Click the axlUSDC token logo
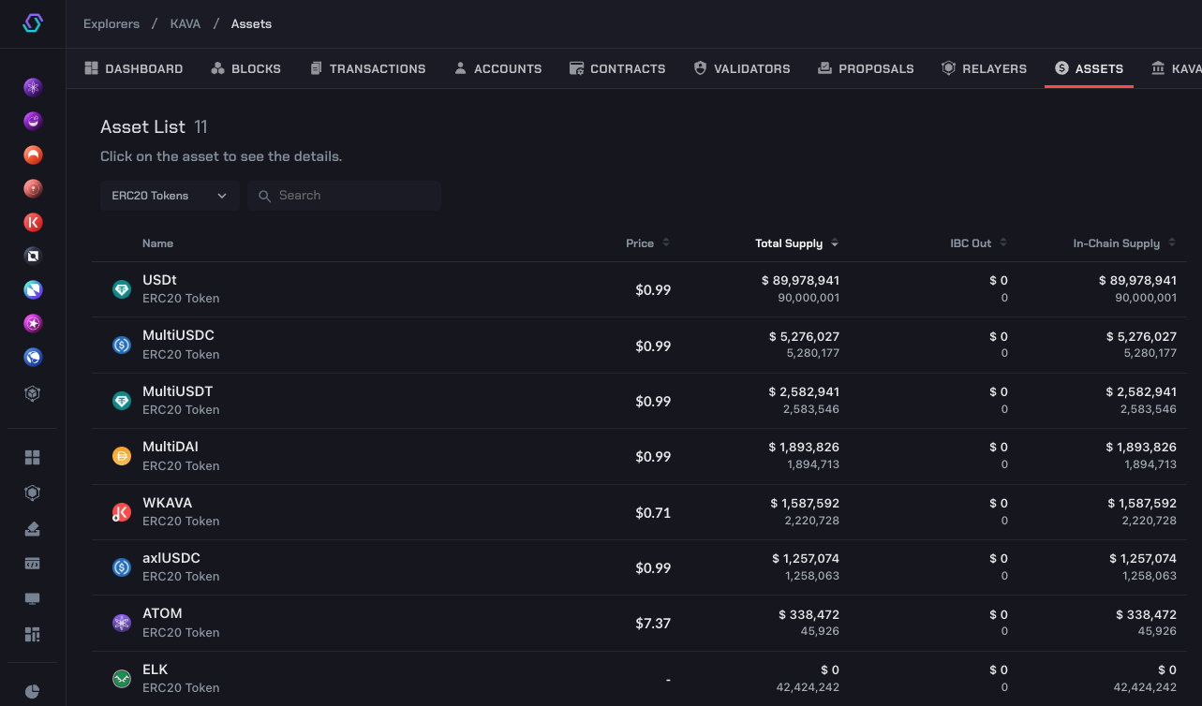This screenshot has height=706, width=1202. pos(122,567)
